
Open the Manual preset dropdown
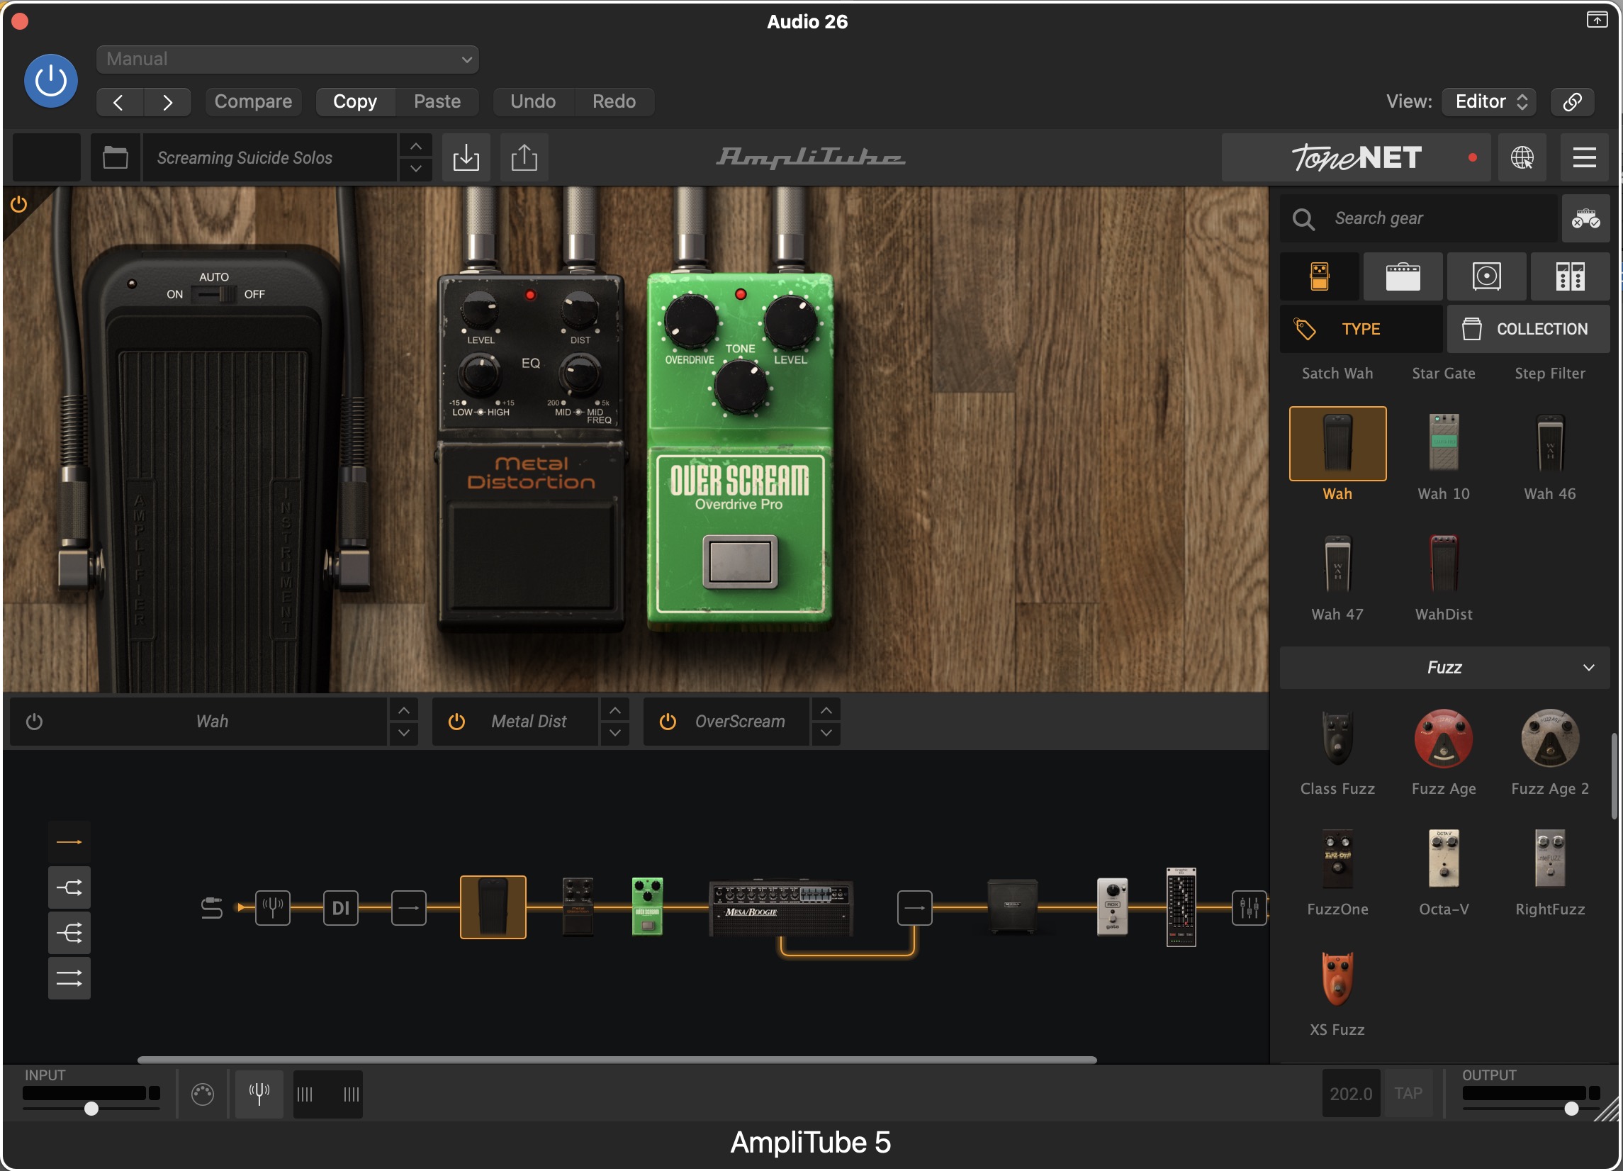pyautogui.click(x=287, y=59)
